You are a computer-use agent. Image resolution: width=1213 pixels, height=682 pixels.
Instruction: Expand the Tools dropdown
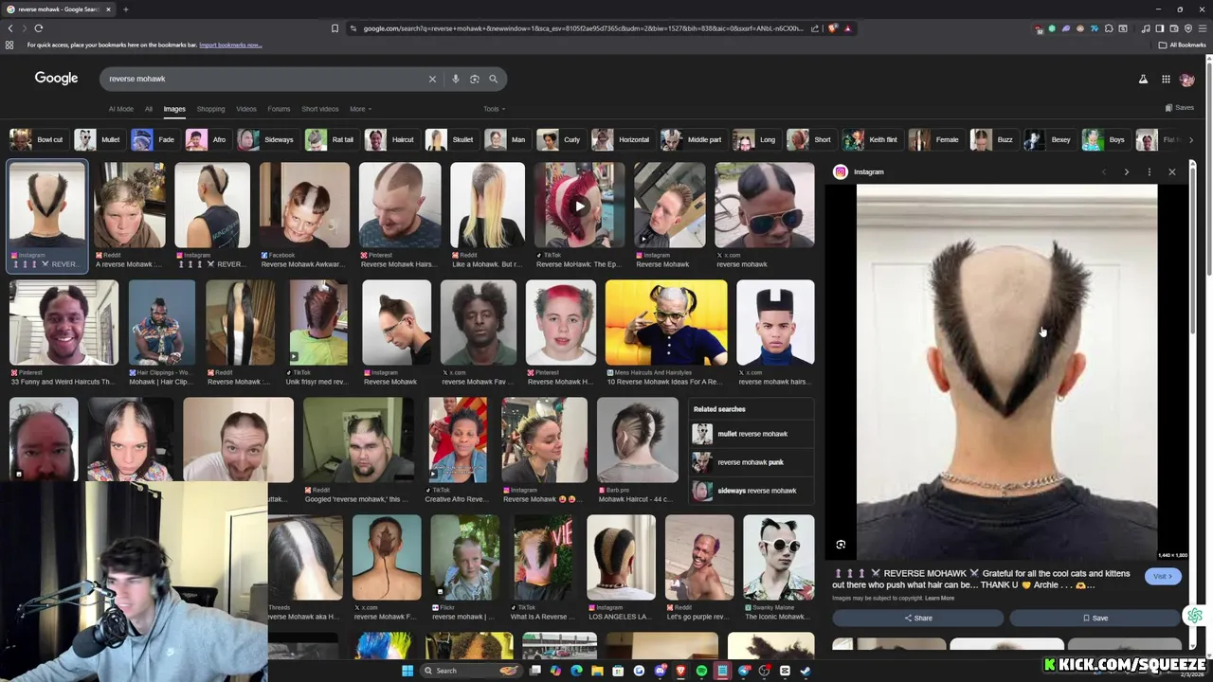[x=494, y=109]
